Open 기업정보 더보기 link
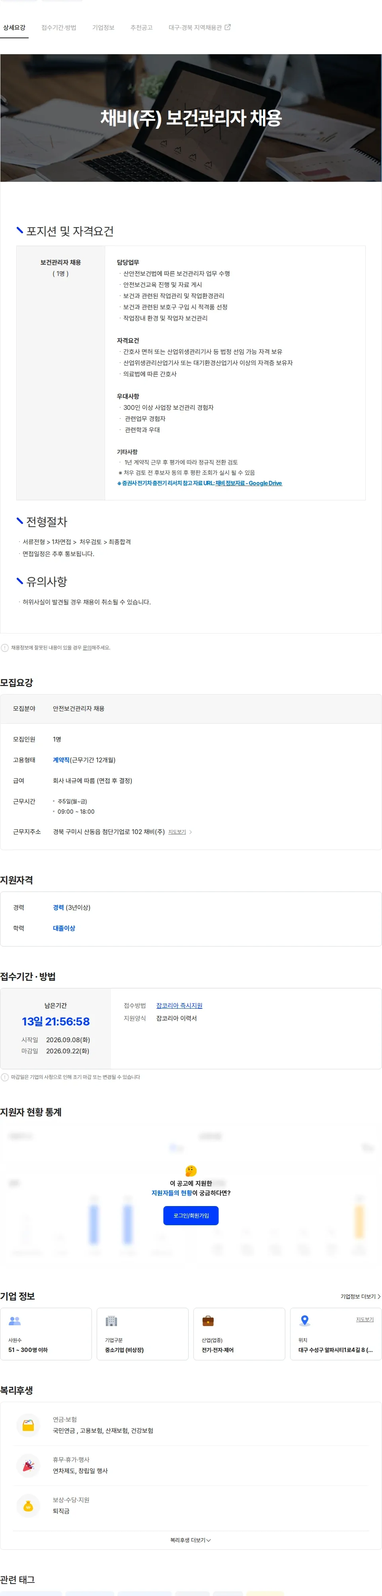 (x=361, y=1296)
